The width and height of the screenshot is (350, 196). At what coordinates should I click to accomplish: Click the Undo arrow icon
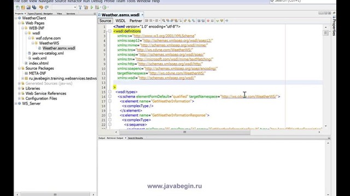tap(41, 7)
